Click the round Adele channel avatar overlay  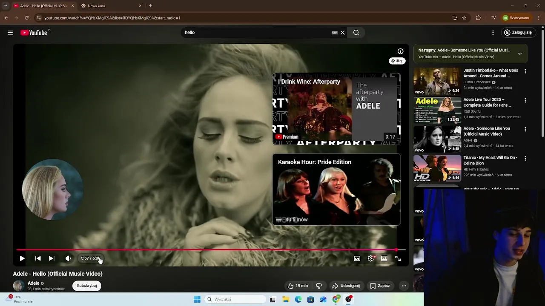click(x=52, y=190)
